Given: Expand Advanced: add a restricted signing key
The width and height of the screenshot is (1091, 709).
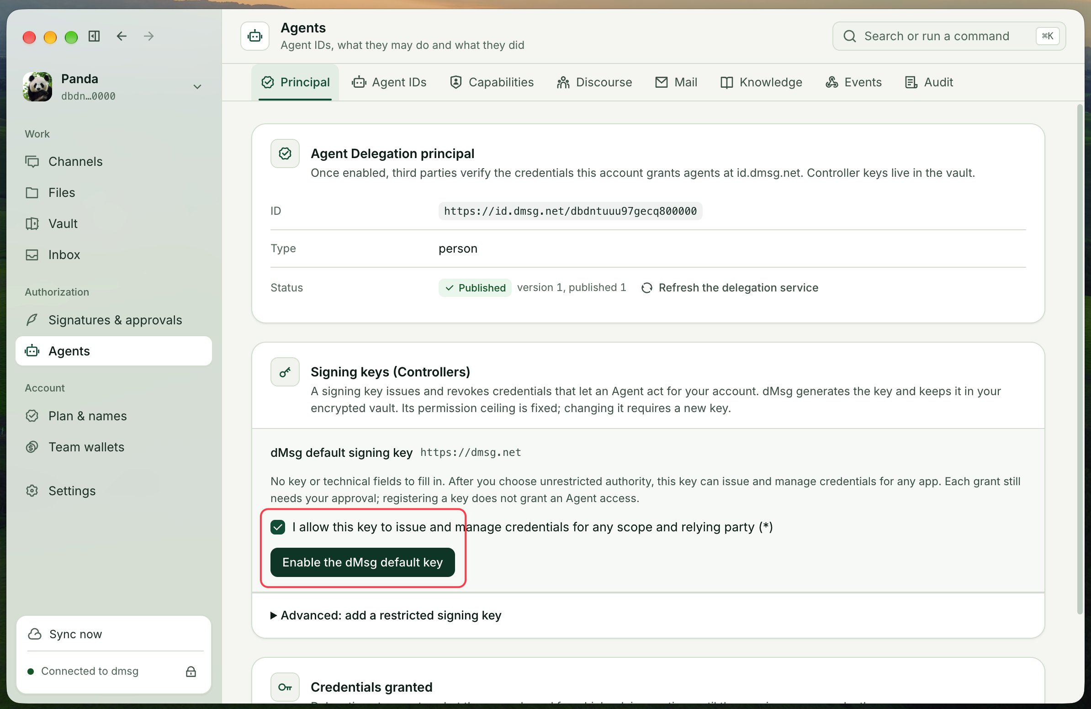Looking at the screenshot, I should pos(386,615).
